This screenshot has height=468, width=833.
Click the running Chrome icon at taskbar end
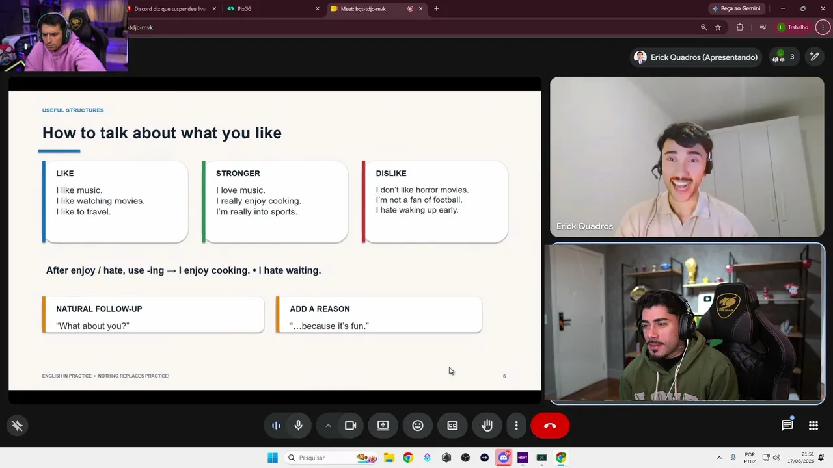(561, 458)
